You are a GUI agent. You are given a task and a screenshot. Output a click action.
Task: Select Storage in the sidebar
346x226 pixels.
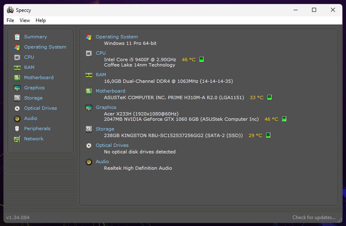point(33,98)
